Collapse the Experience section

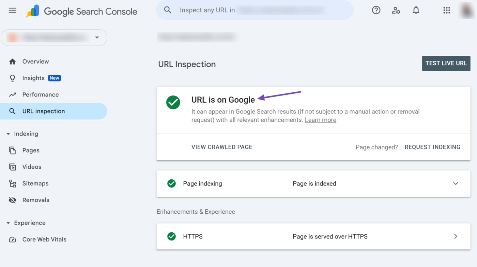8,223
